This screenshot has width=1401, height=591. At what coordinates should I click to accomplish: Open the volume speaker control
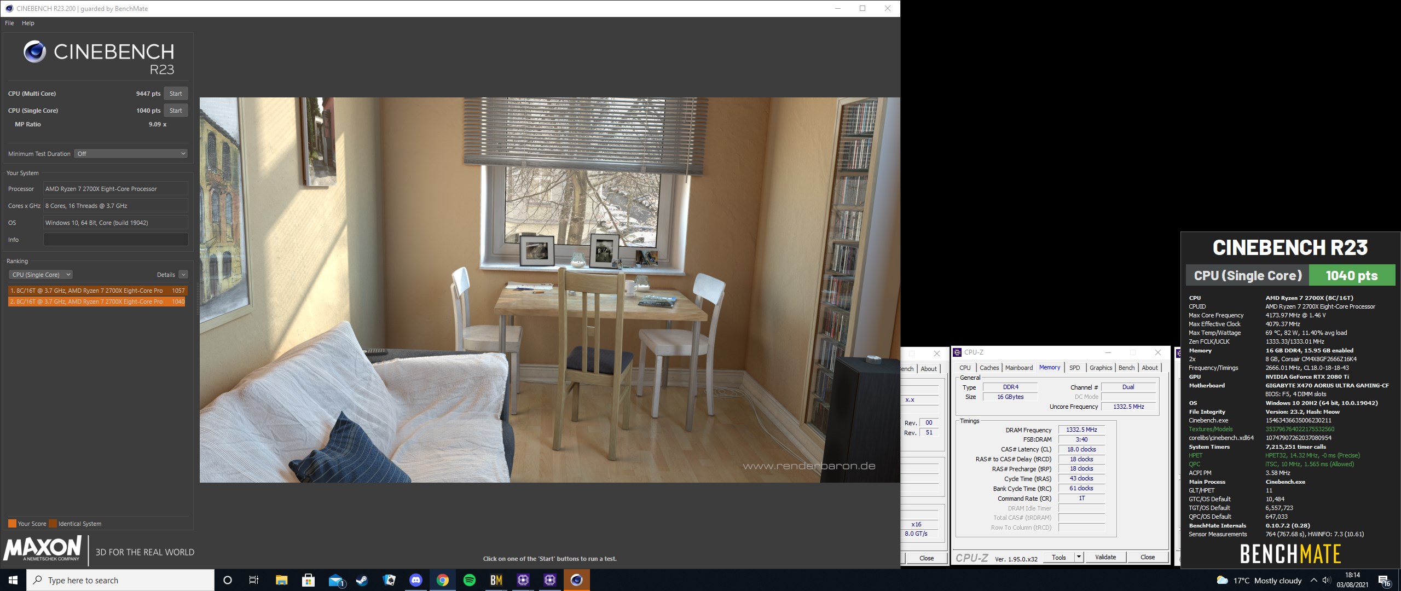pos(1327,580)
